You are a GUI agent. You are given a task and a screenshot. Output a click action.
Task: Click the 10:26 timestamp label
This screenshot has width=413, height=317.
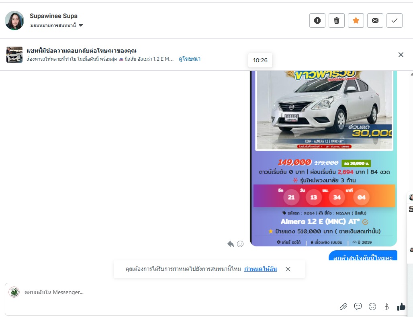coord(260,60)
